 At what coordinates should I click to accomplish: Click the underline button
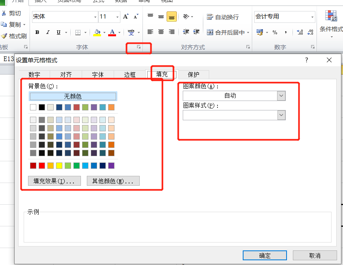pos(58,32)
